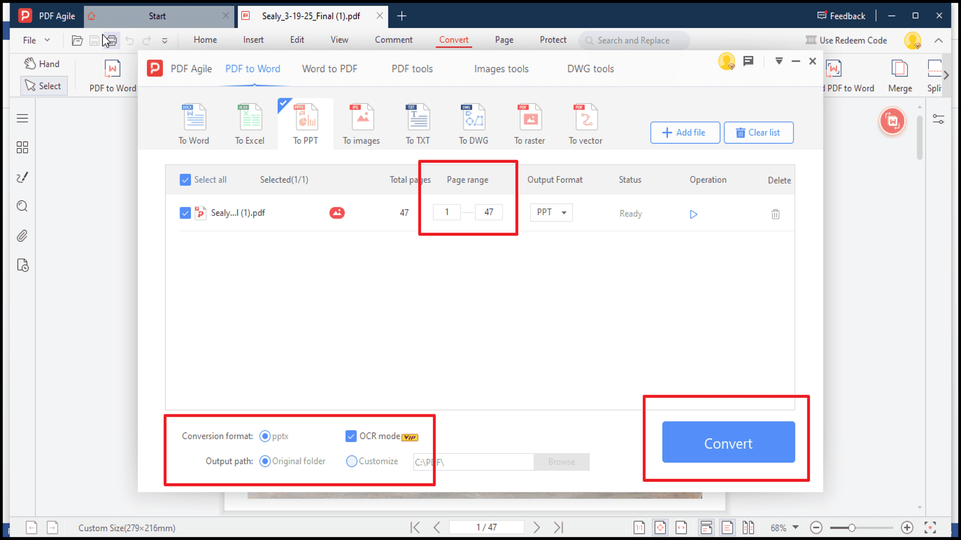Select the To Word conversion icon
This screenshot has width=961, height=540.
(194, 123)
